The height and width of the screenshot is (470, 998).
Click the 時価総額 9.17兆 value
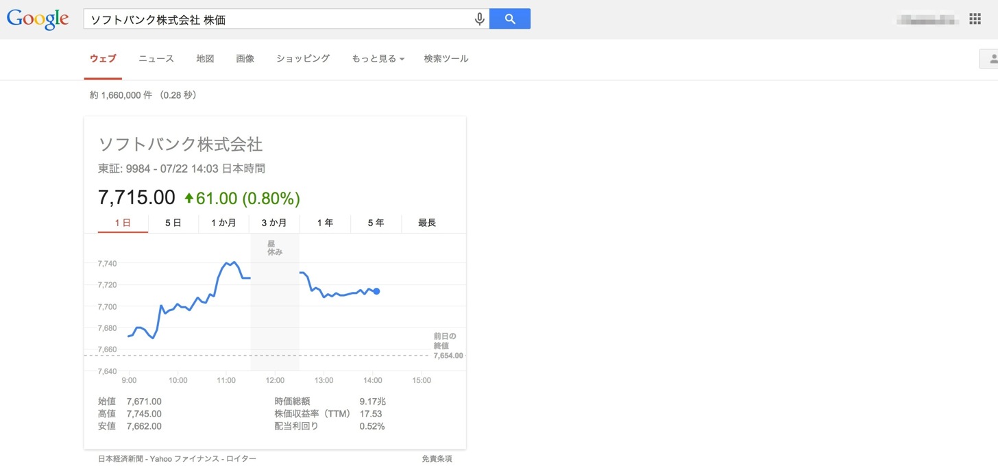click(x=373, y=401)
